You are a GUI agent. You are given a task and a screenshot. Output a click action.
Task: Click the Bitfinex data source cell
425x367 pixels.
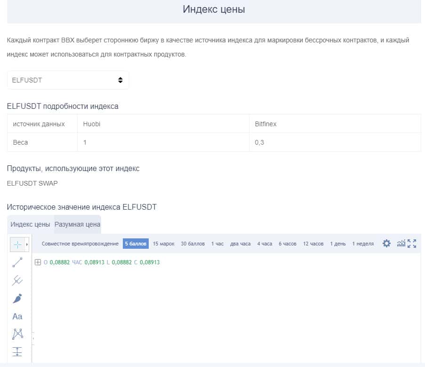[335, 124]
